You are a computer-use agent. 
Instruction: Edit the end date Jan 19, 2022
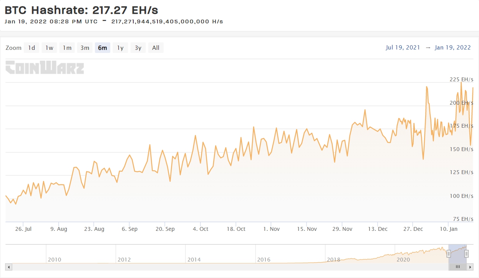click(x=452, y=48)
